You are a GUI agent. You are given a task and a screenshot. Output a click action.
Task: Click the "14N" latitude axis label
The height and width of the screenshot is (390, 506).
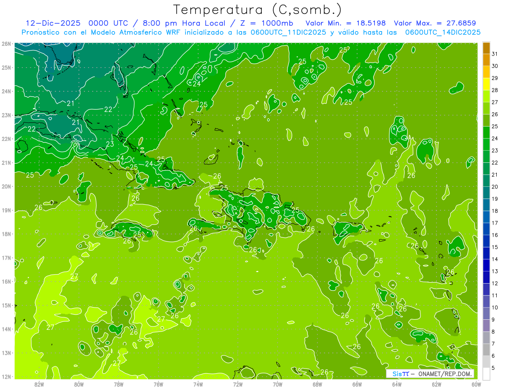tap(6, 329)
